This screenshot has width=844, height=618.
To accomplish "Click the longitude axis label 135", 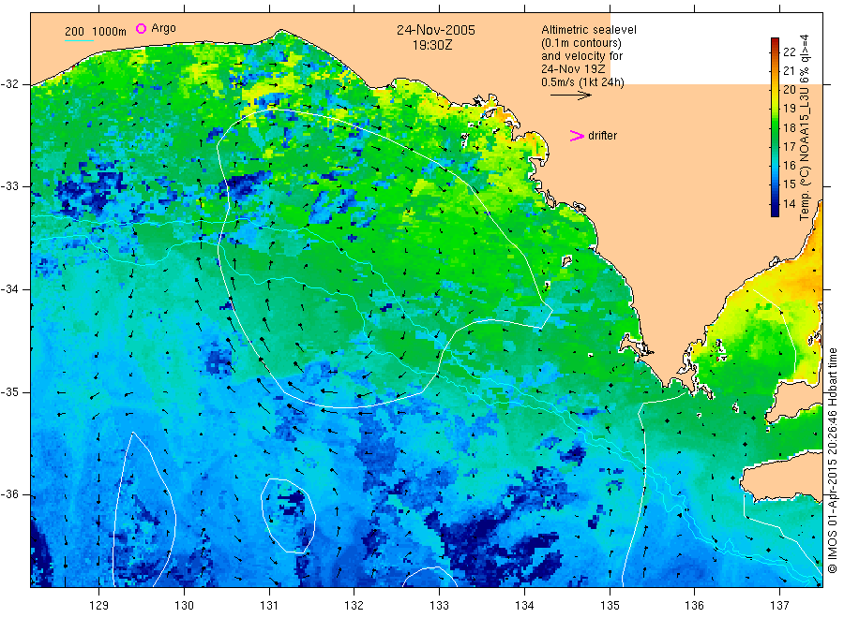I will 610,606.
